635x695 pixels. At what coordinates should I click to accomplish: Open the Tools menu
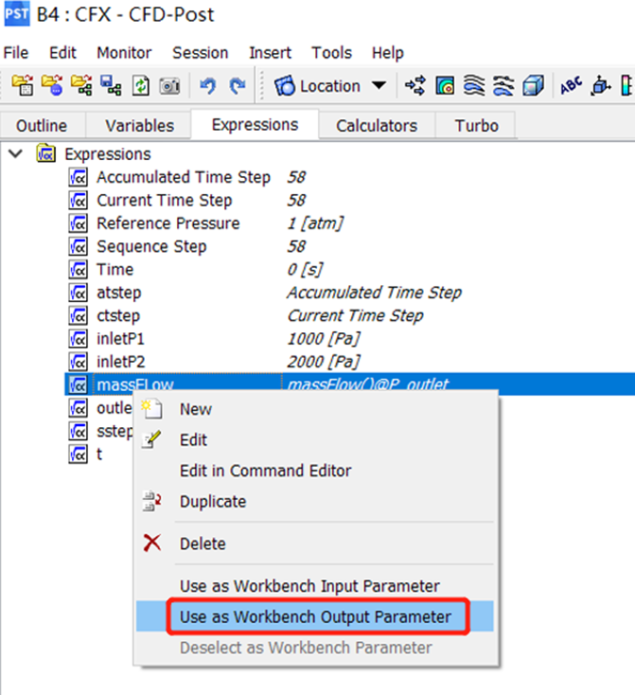[x=331, y=53]
